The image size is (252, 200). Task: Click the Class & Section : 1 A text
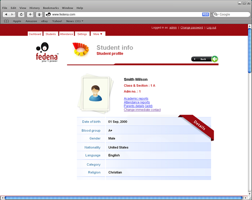coord(139,86)
